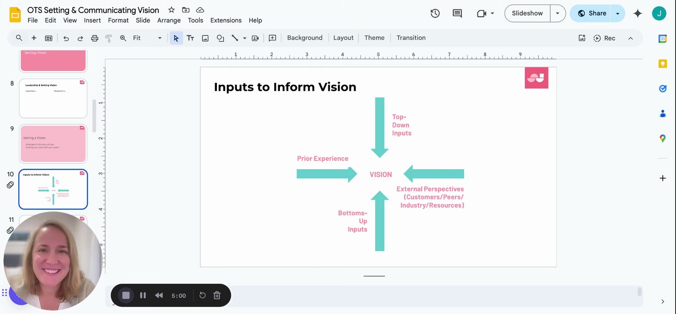Insert a video from toolbar

pos(255,38)
